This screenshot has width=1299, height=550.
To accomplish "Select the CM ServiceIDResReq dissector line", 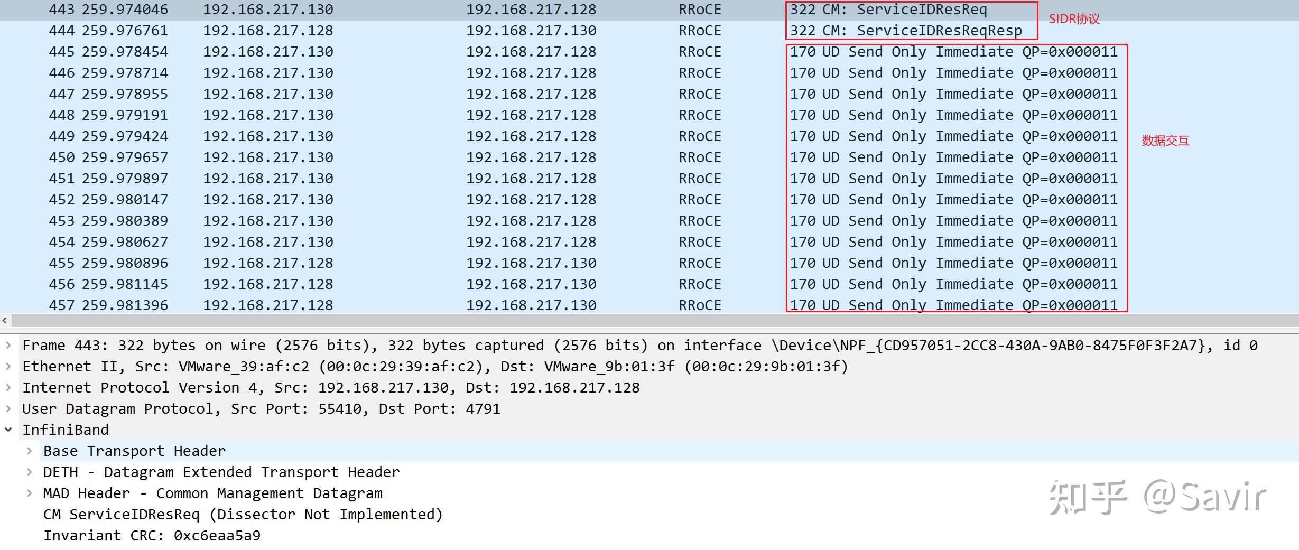I will (243, 515).
